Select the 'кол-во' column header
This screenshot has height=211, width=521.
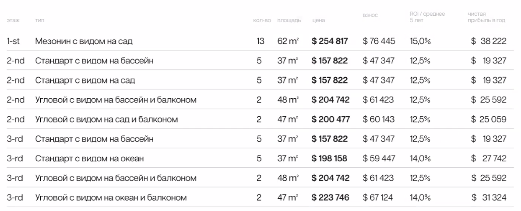coord(262,21)
